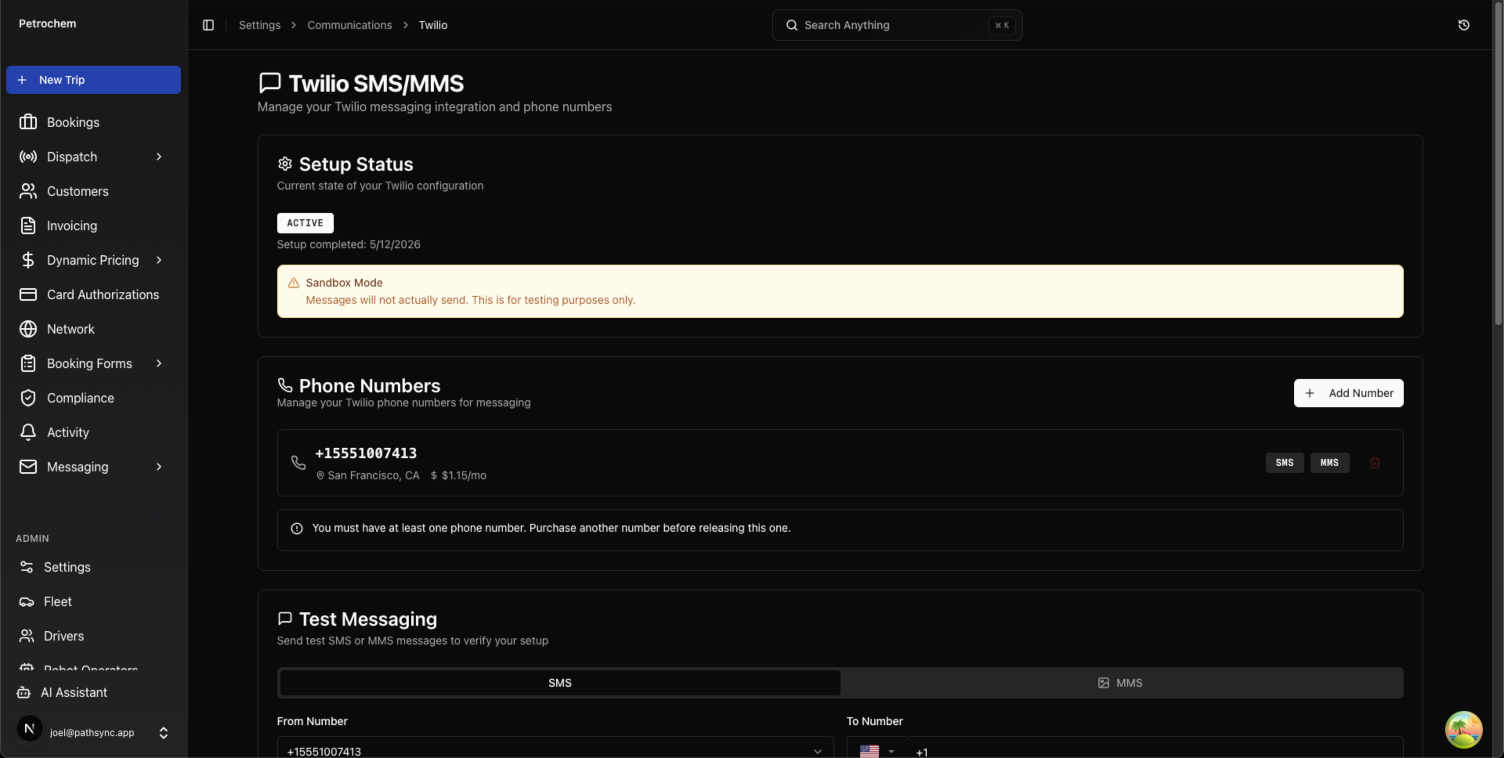Click the N user avatar
1504x758 pixels.
click(x=30, y=728)
